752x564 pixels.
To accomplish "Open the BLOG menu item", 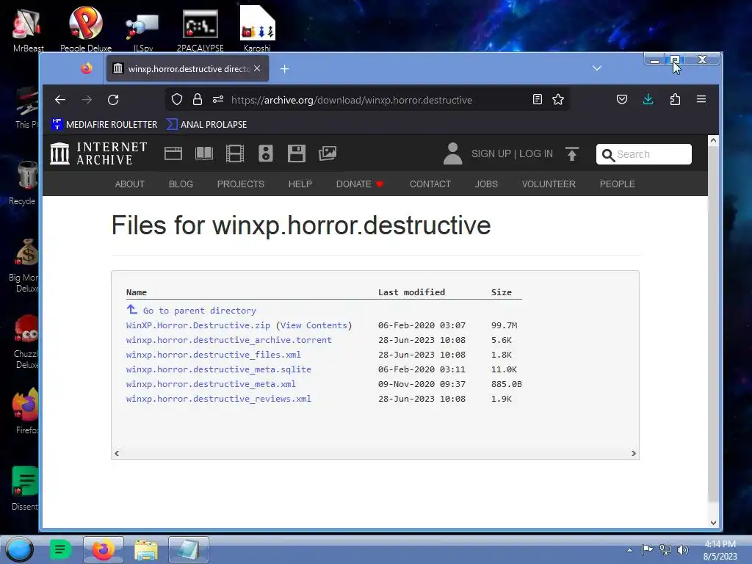I will [181, 184].
